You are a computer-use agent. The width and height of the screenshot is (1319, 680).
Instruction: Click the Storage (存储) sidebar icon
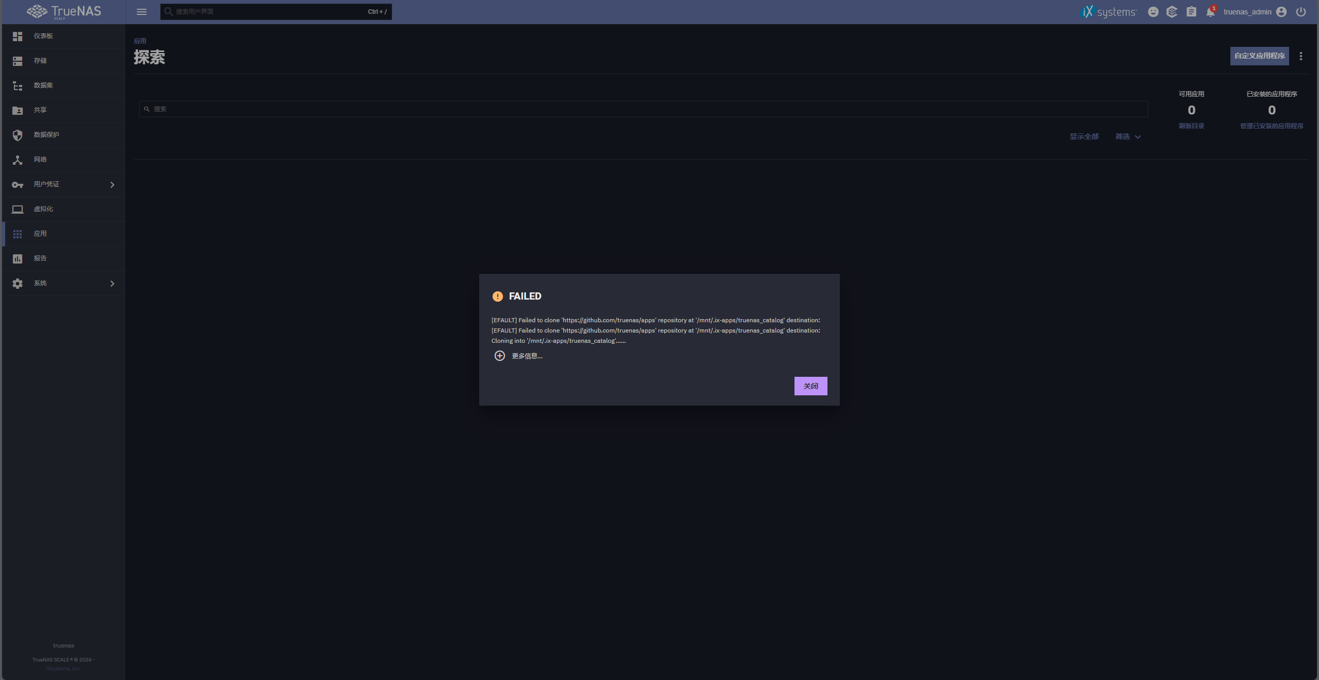click(x=18, y=61)
